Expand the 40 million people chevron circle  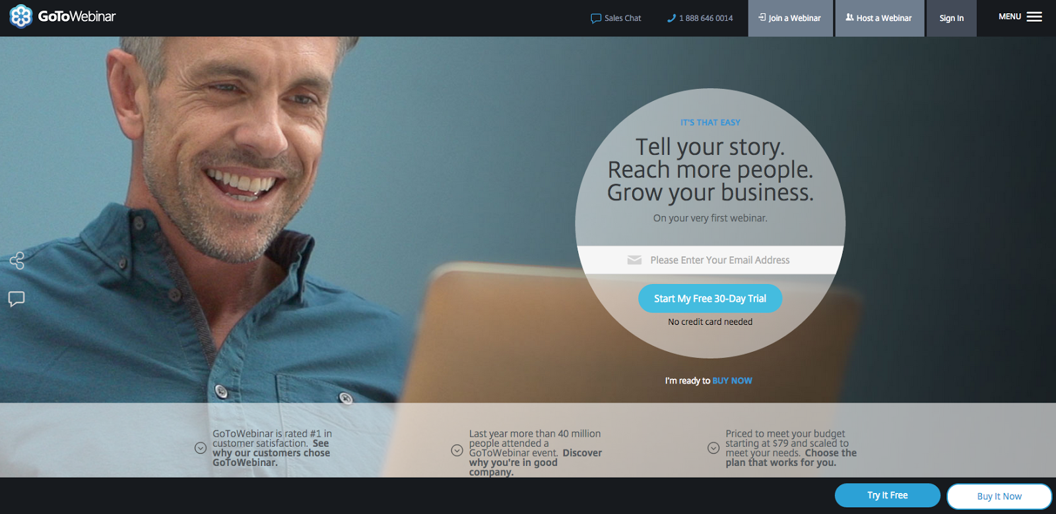coord(457,451)
